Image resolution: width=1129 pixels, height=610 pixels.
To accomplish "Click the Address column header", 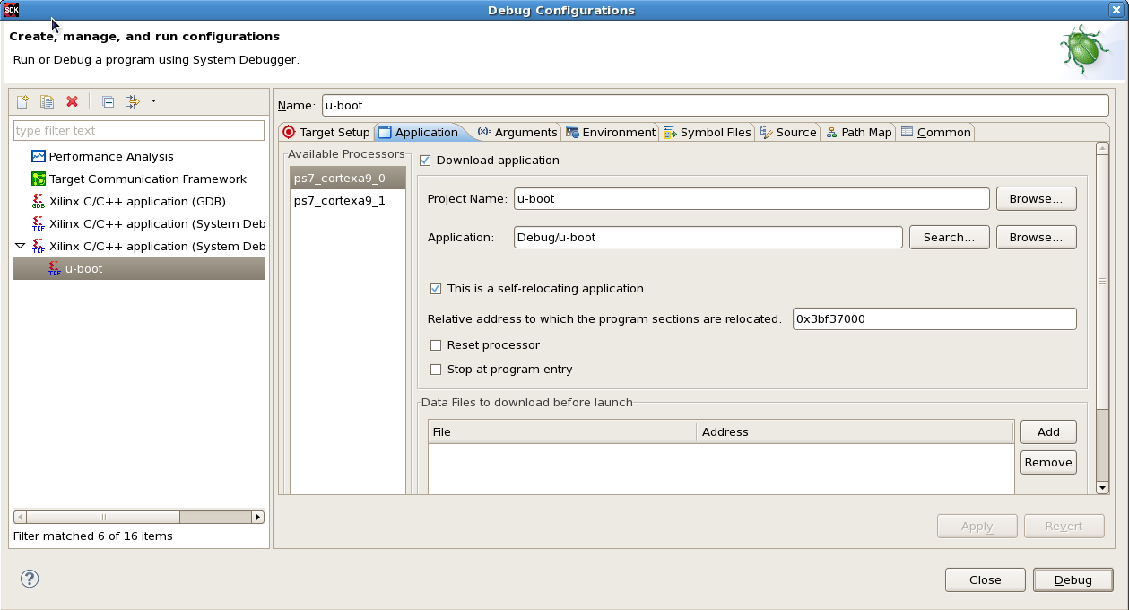I will click(855, 432).
